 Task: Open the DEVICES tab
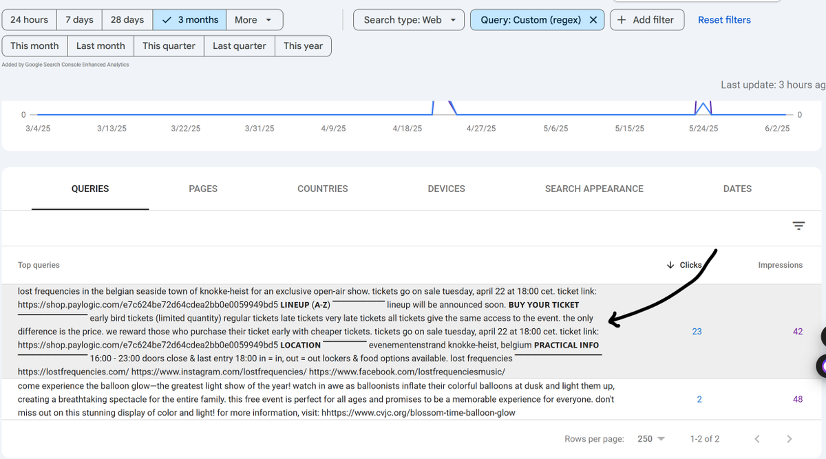446,189
